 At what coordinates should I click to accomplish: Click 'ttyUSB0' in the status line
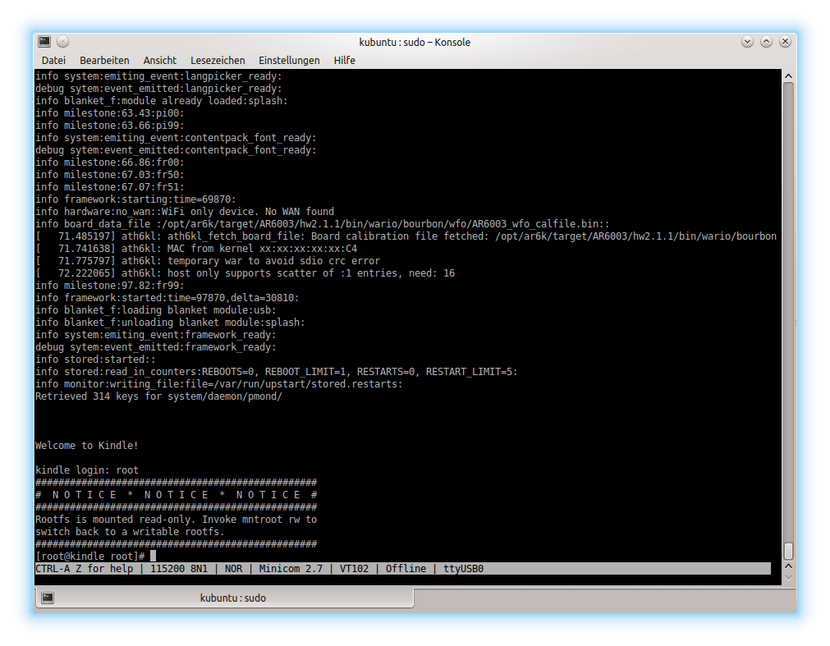click(x=463, y=569)
